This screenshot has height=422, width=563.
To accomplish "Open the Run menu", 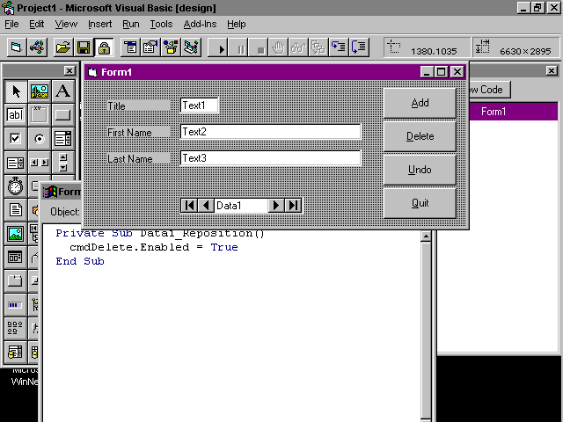I will (130, 24).
